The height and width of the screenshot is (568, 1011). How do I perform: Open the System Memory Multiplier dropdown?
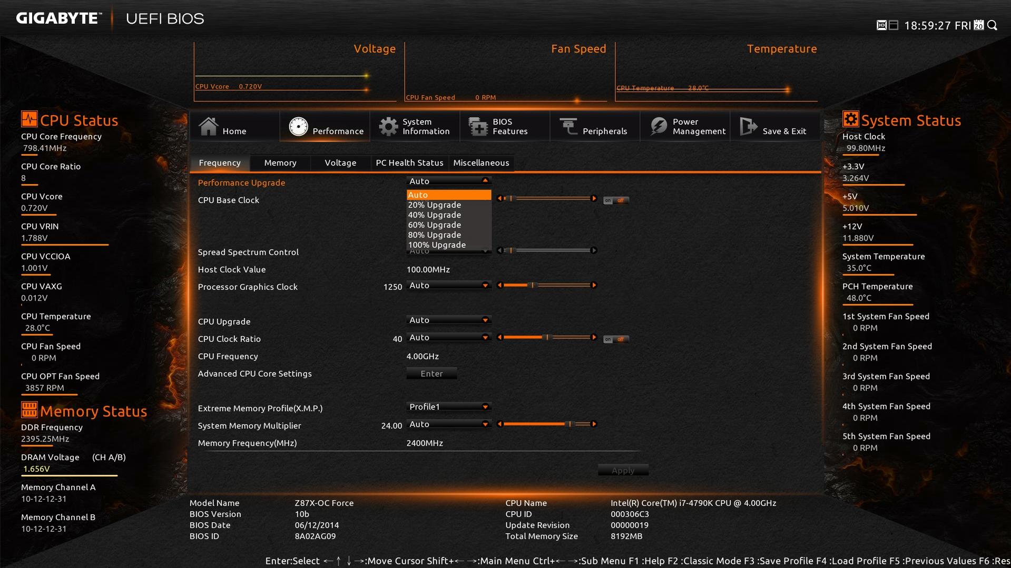click(449, 424)
